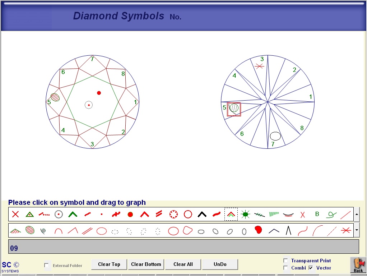The height and width of the screenshot is (276, 367).
Task: Select the solid red filled dot symbol
Action: coord(130,215)
